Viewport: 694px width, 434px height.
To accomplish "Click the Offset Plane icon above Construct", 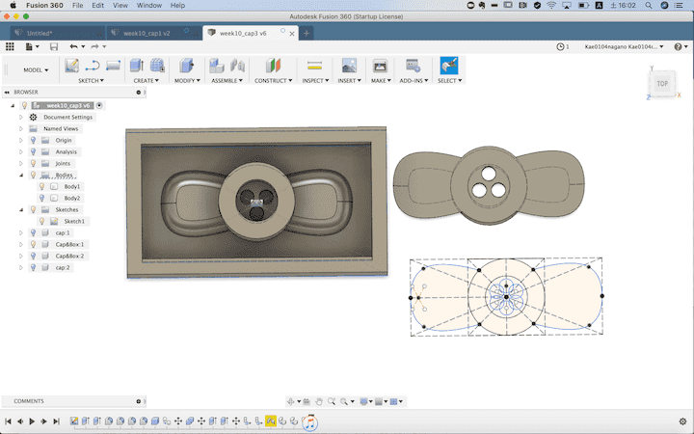I will (272, 66).
